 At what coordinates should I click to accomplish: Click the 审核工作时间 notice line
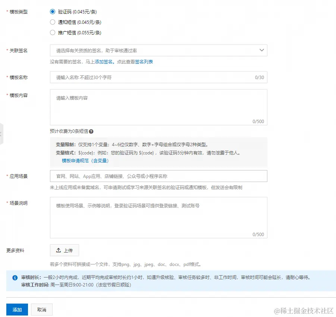(76, 285)
